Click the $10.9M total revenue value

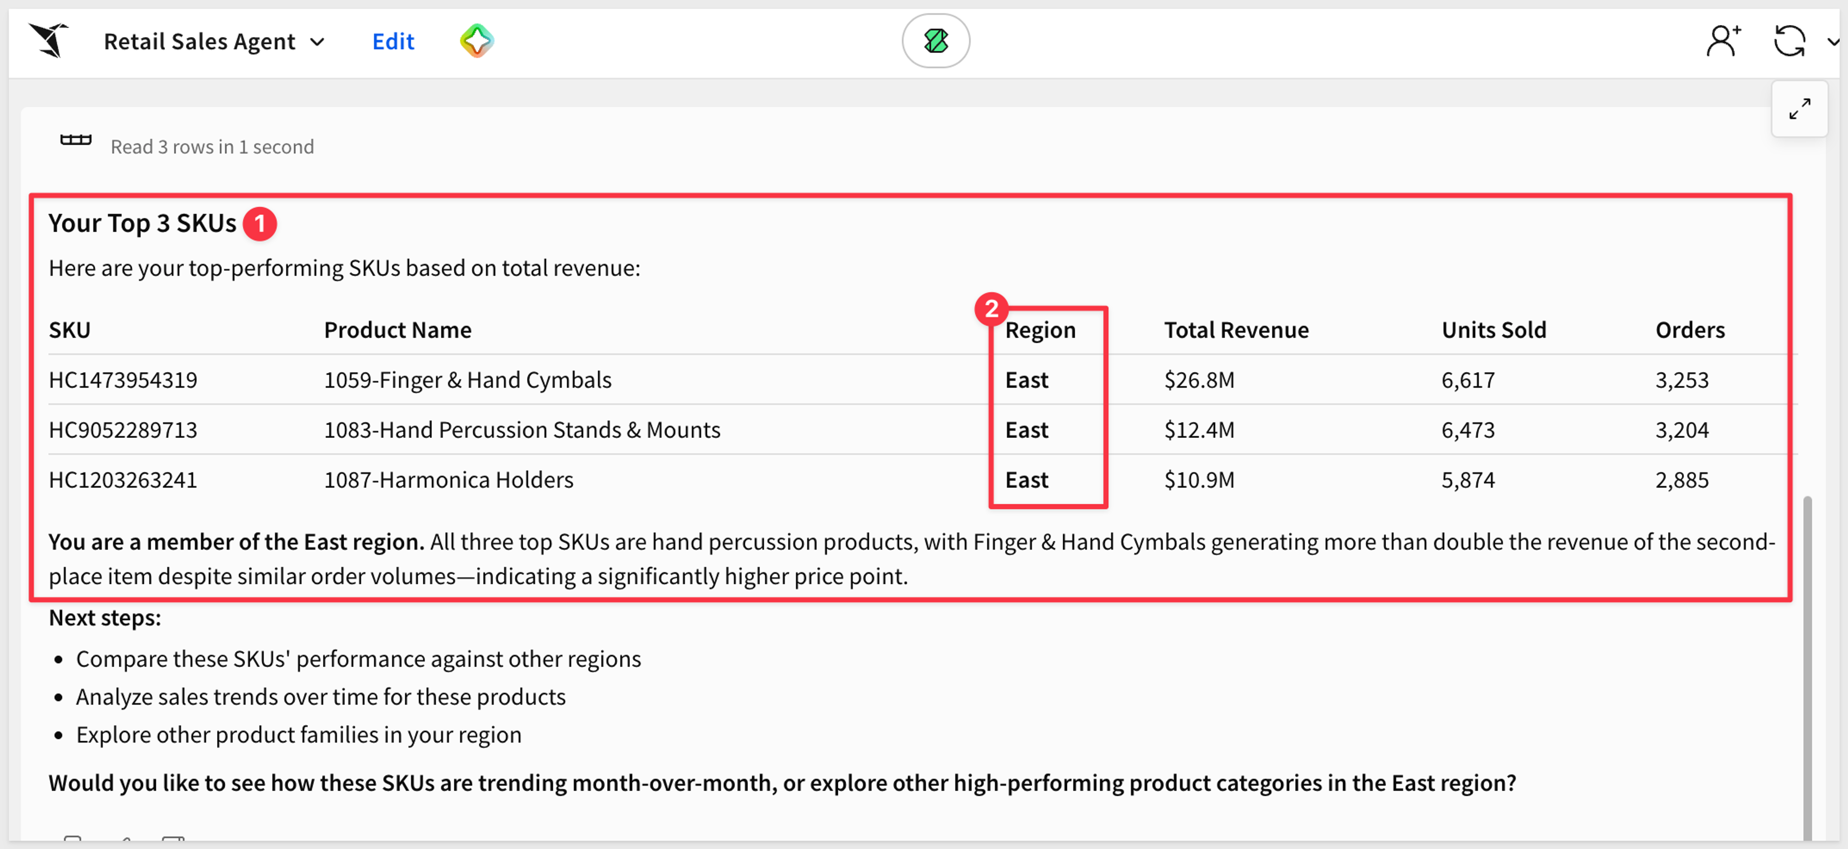pos(1199,480)
